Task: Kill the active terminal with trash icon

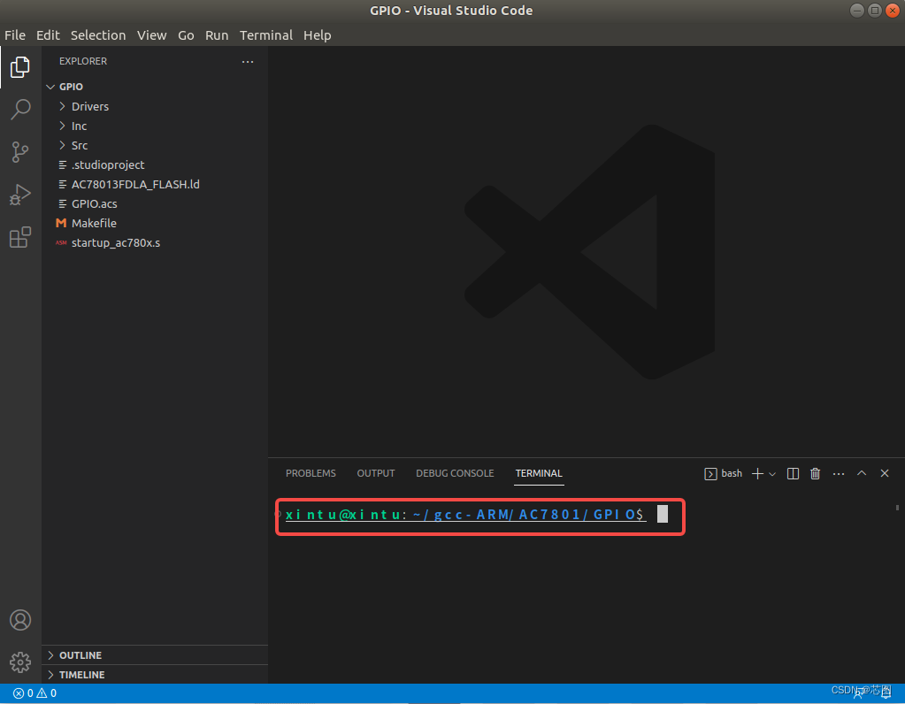Action: coord(814,473)
